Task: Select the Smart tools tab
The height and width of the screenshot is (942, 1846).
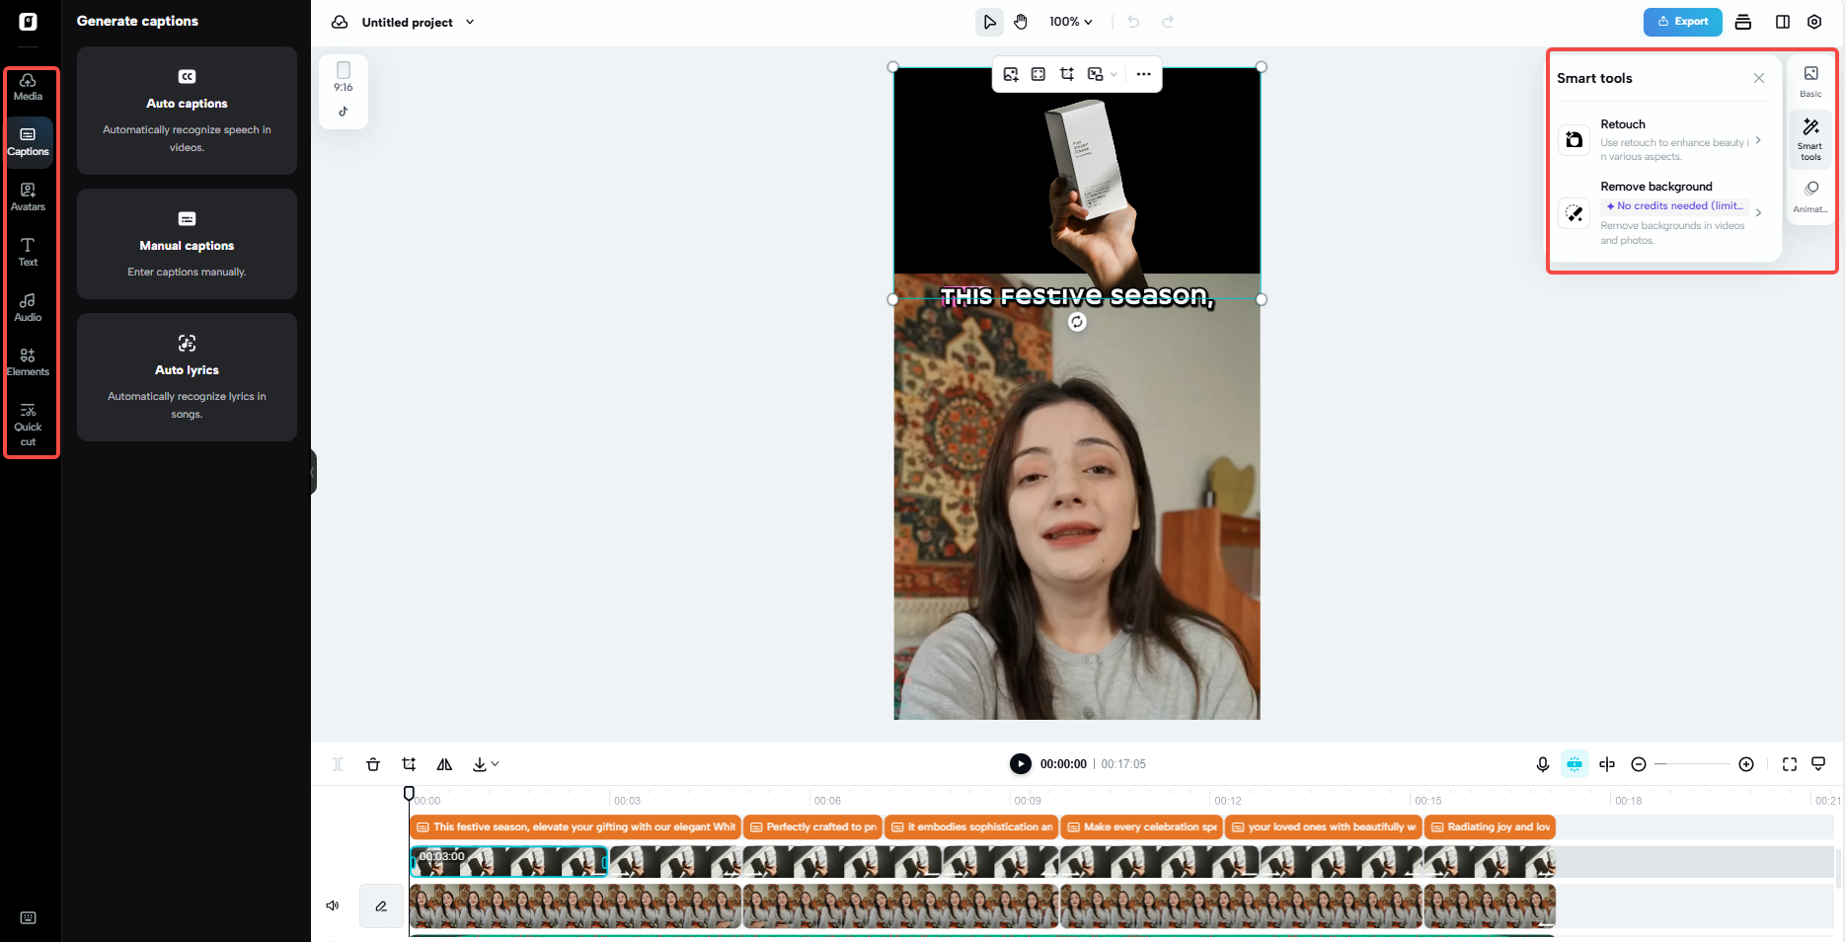Action: point(1810,139)
